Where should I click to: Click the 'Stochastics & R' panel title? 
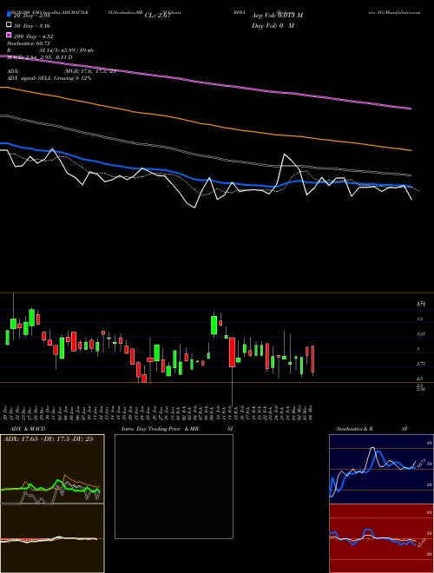click(x=355, y=429)
